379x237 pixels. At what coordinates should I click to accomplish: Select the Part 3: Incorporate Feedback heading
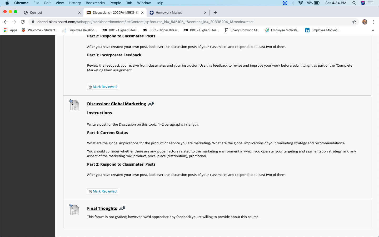point(114,55)
